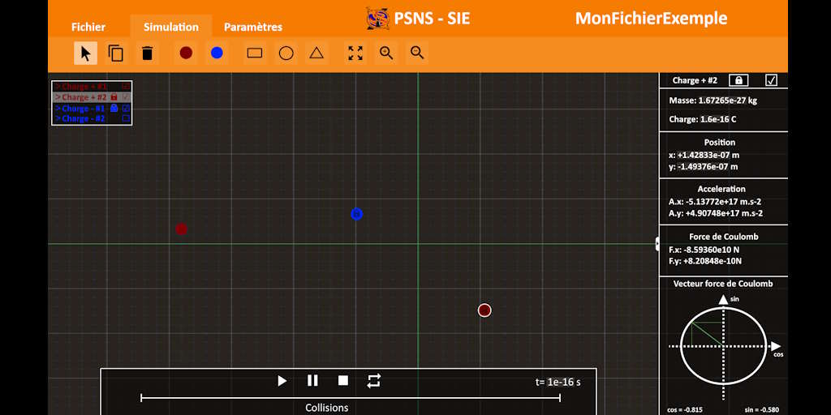The image size is (831, 415).
Task: Click red lock icon on Charge + #2 row
Action: [114, 97]
